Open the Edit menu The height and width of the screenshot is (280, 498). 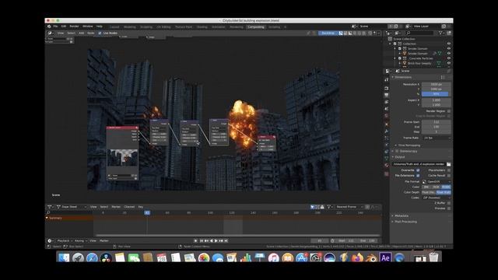pyautogui.click(x=64, y=26)
